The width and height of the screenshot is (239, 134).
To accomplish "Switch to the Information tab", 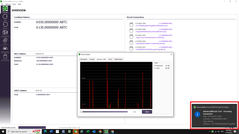I will (x=84, y=59).
